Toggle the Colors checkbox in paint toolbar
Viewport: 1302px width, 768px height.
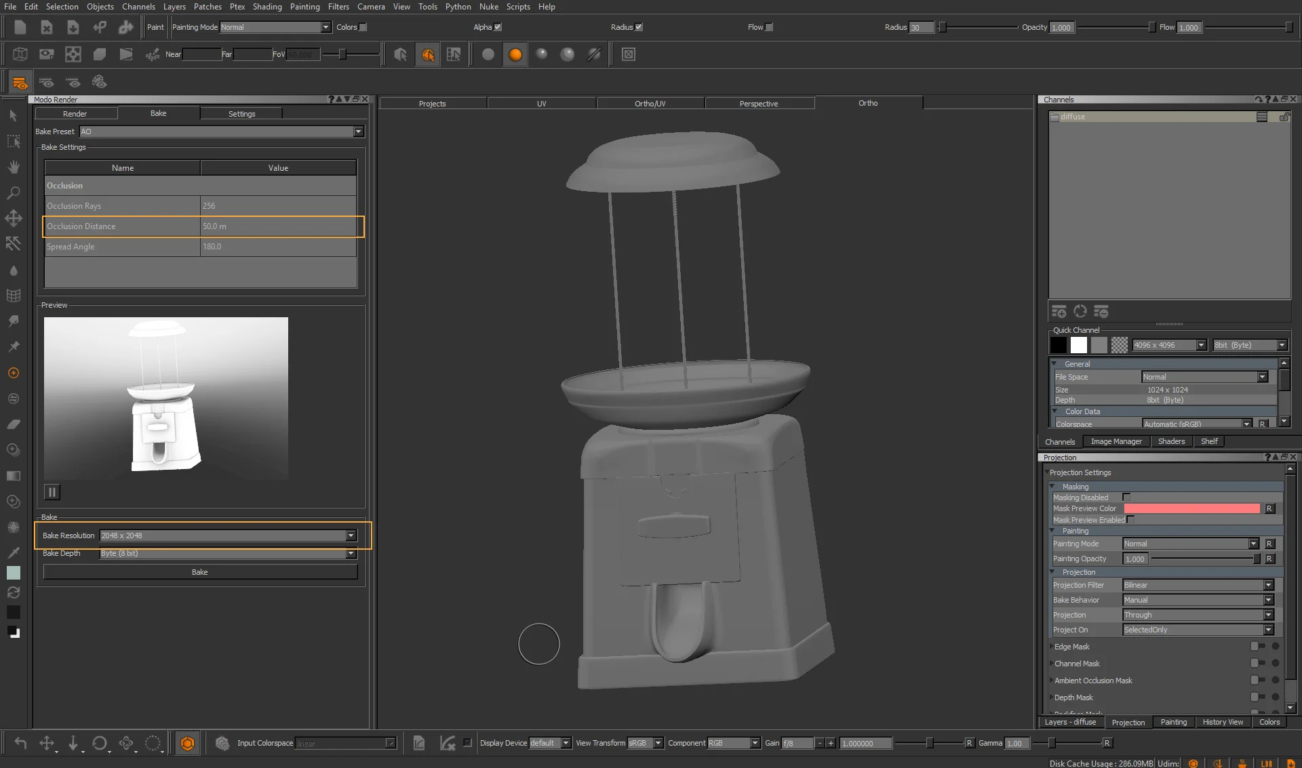coord(363,27)
